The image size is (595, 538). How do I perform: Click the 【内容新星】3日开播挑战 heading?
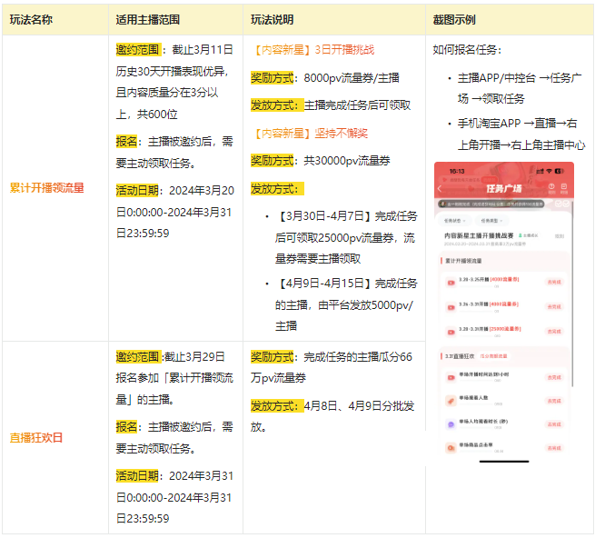312,50
